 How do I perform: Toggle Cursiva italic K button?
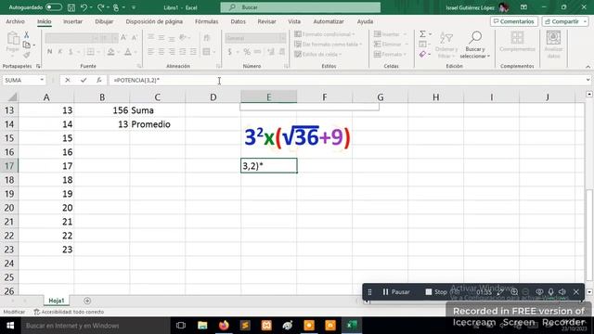[x=59, y=52]
